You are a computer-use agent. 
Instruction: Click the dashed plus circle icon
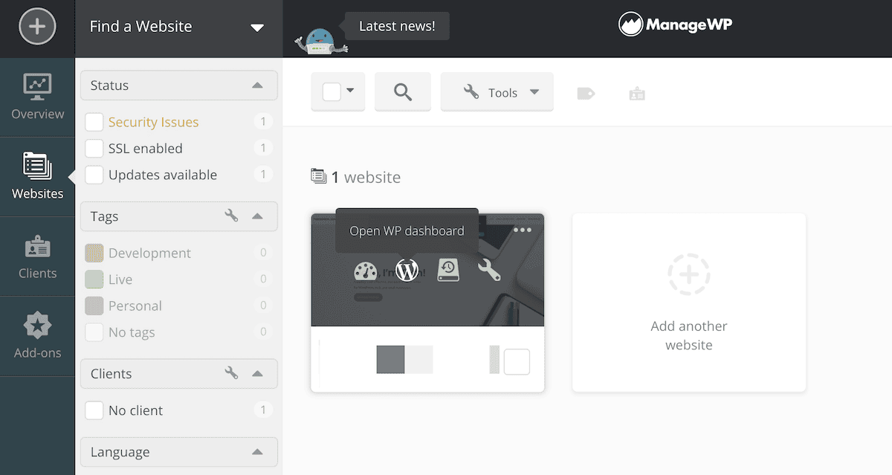[x=689, y=275]
